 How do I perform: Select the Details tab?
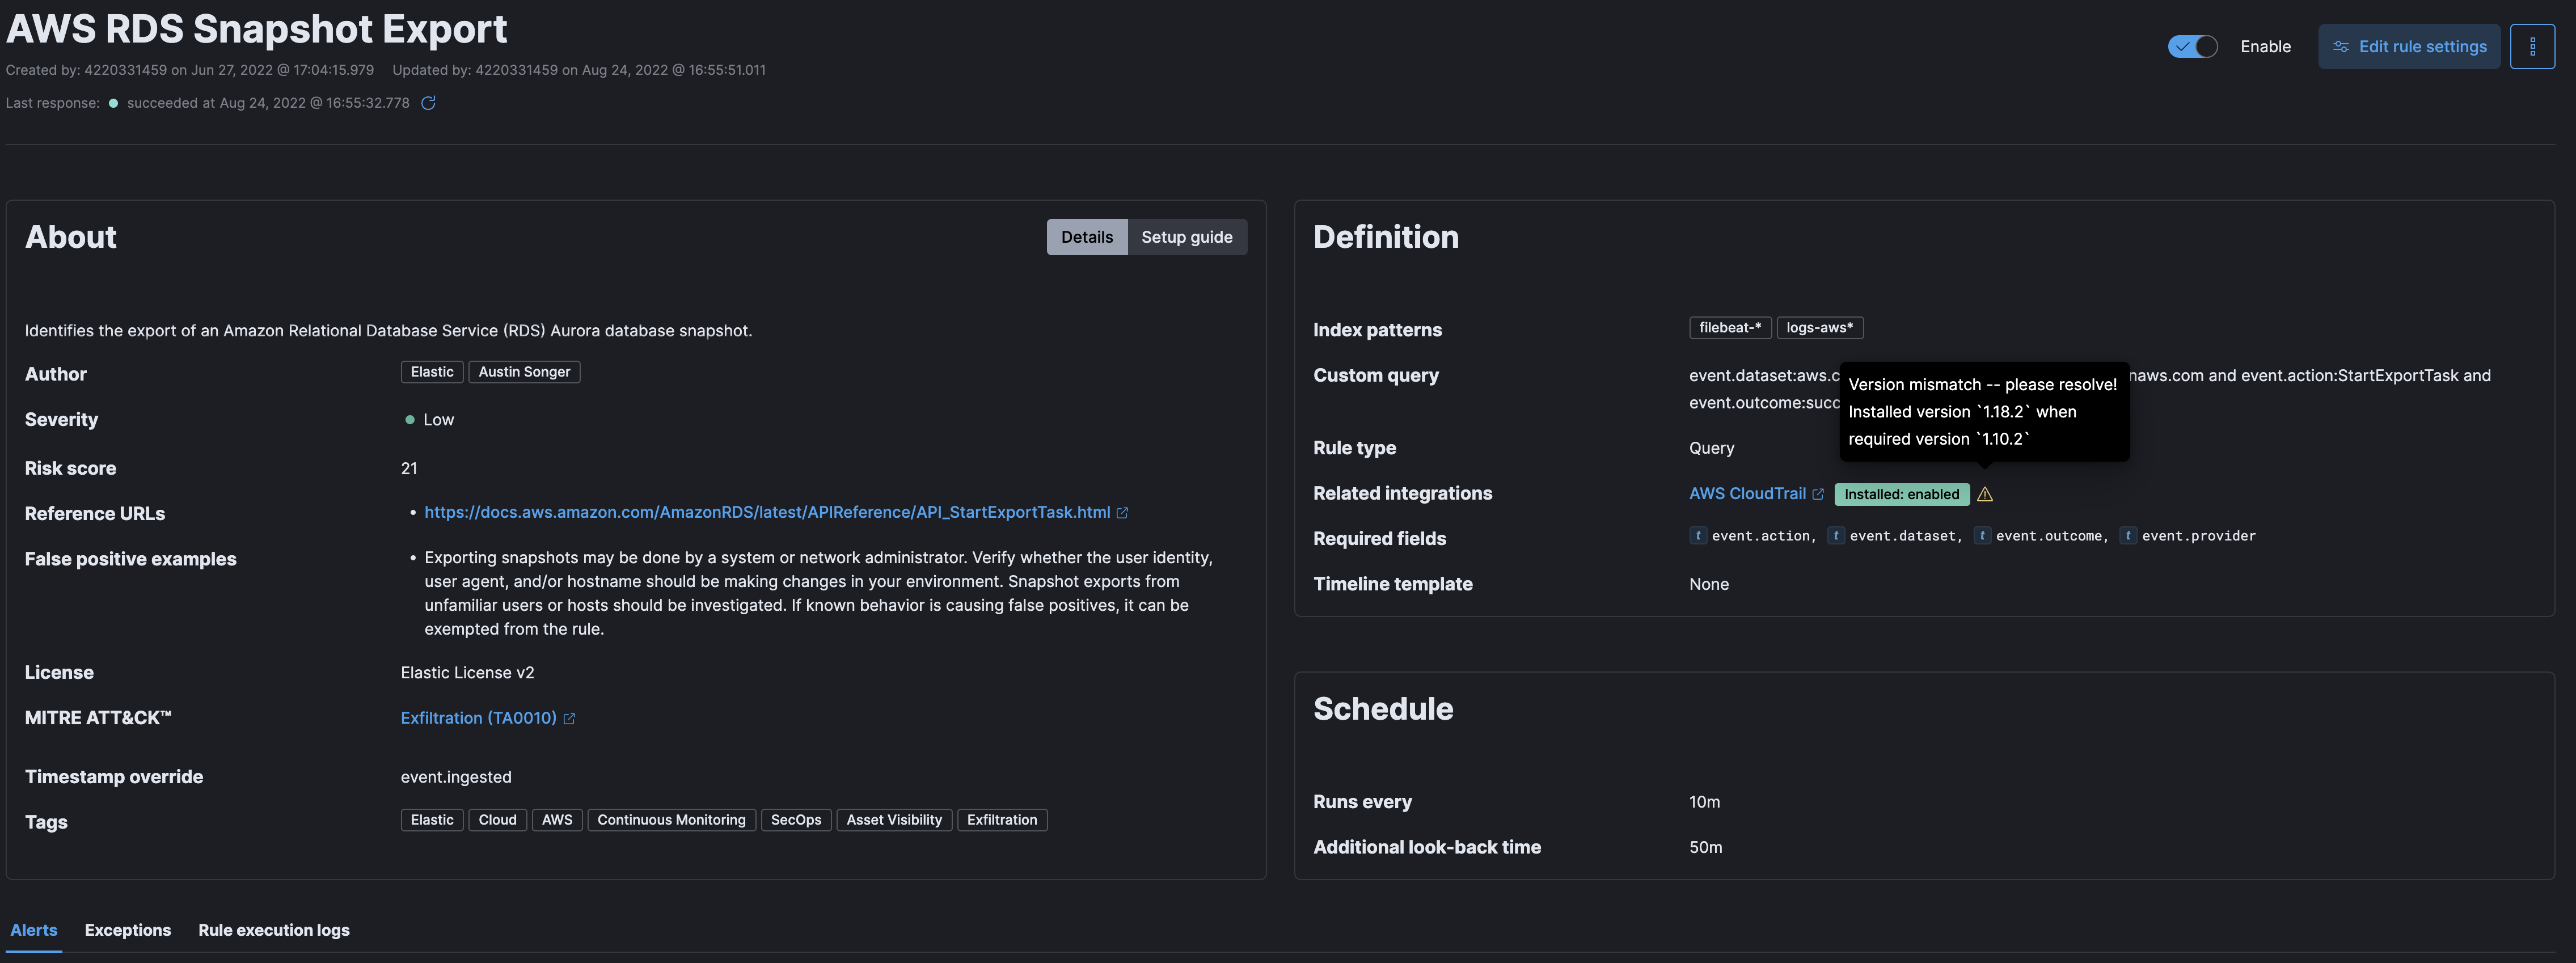pyautogui.click(x=1087, y=237)
